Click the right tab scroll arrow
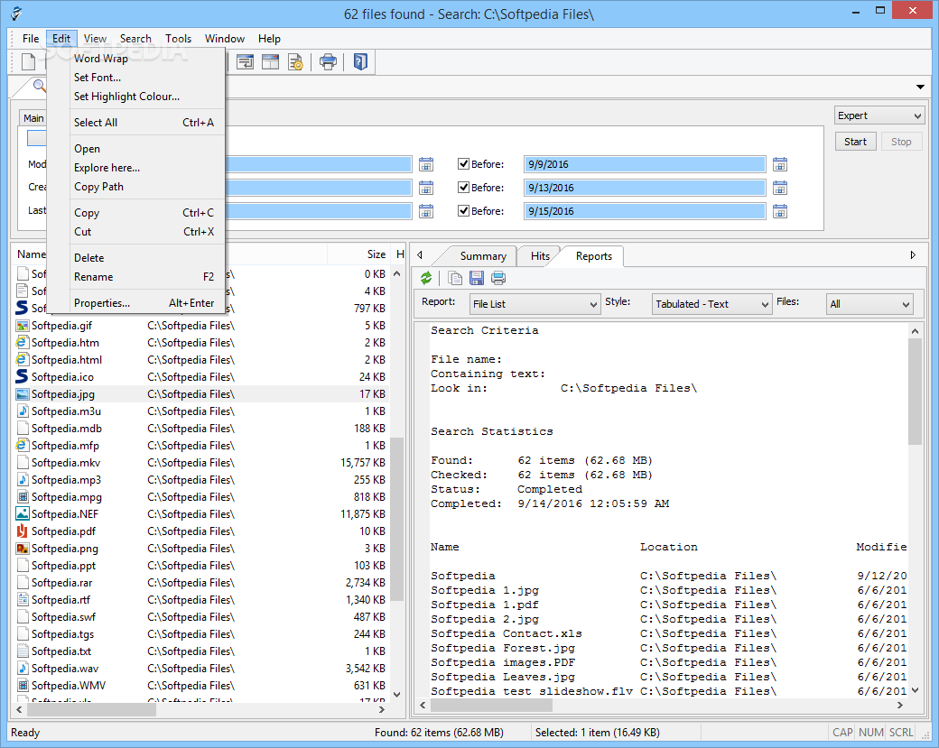This screenshot has height=748, width=939. click(x=913, y=255)
